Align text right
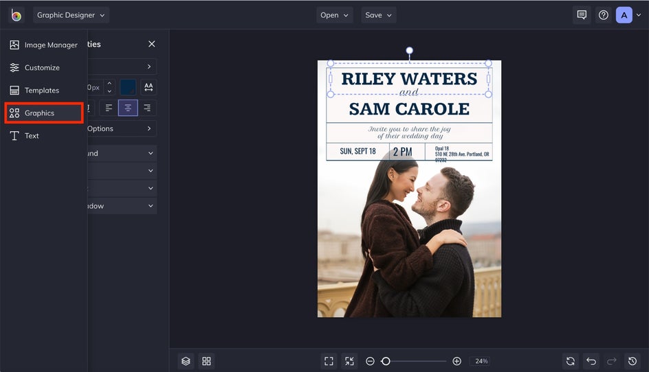The height and width of the screenshot is (372, 649). pos(147,108)
